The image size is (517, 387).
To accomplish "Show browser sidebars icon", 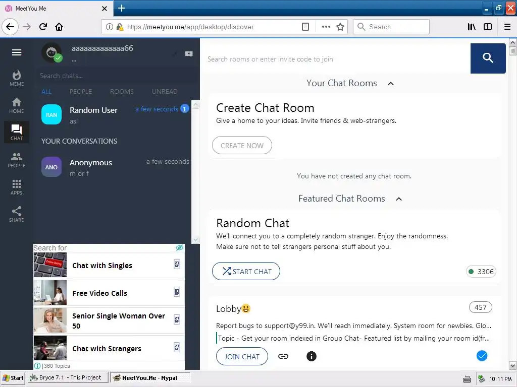I will (x=488, y=27).
